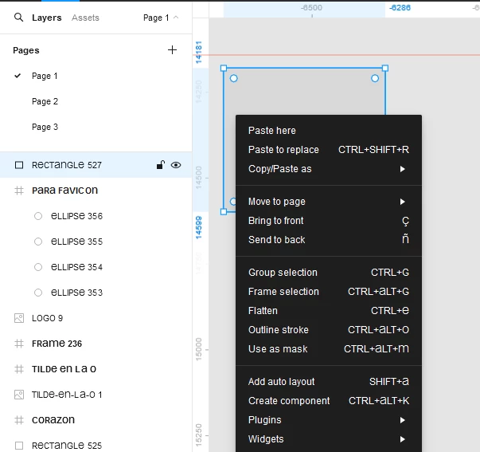Click the rectangle icon beside Rectangle 527

pos(19,165)
